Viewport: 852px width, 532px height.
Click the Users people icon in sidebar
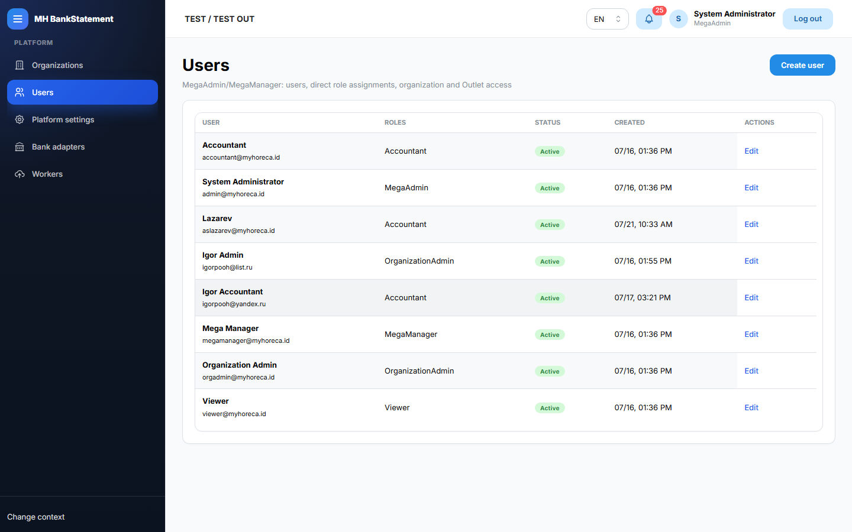point(20,92)
